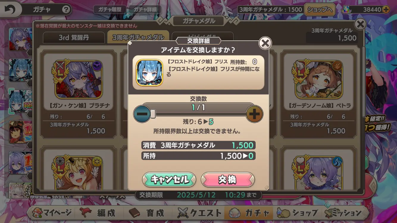Open the gacha help question mark
The image size is (397, 223).
pos(66,10)
